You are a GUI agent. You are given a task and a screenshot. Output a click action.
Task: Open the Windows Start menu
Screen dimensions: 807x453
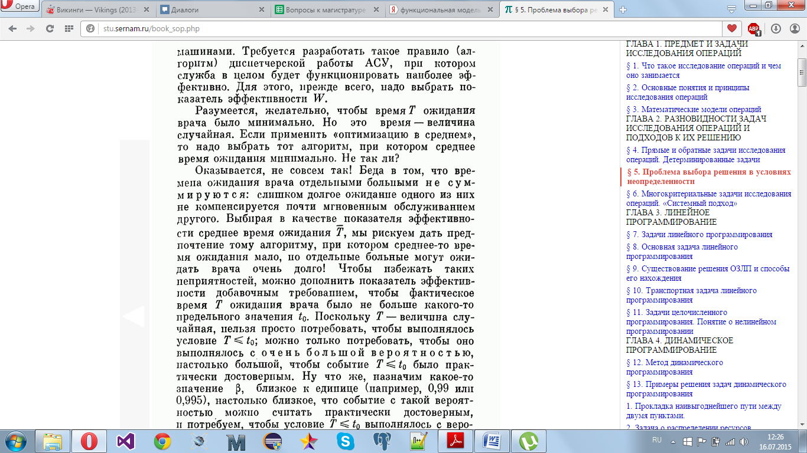tap(15, 440)
